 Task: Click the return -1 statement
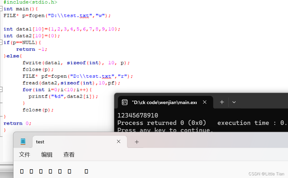[x=31, y=49]
